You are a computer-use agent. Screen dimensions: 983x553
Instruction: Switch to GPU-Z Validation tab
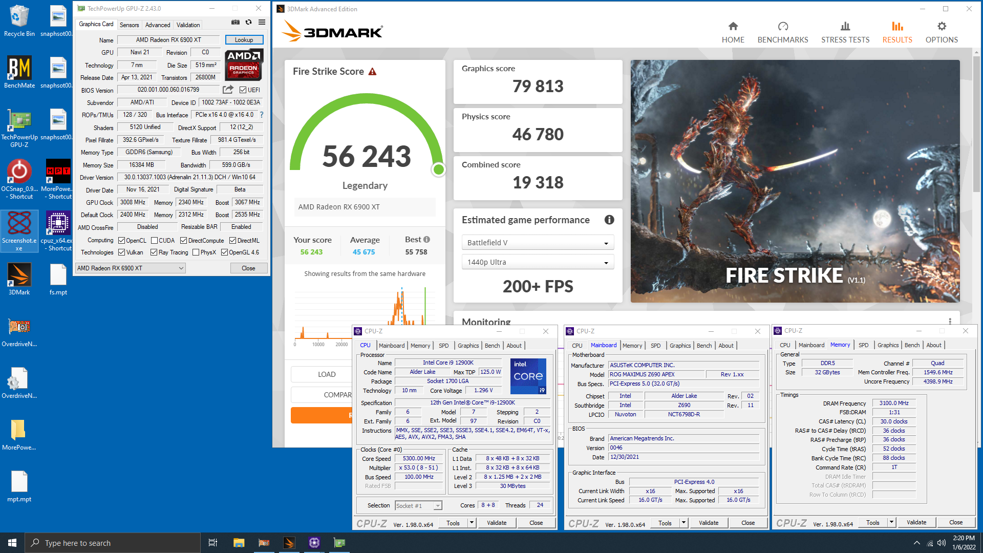click(188, 25)
